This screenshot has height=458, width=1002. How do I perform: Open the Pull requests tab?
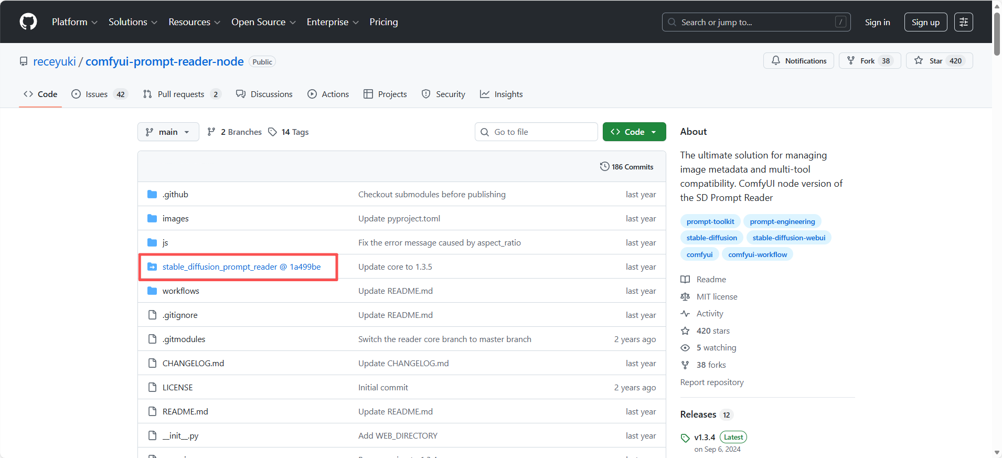(x=182, y=94)
